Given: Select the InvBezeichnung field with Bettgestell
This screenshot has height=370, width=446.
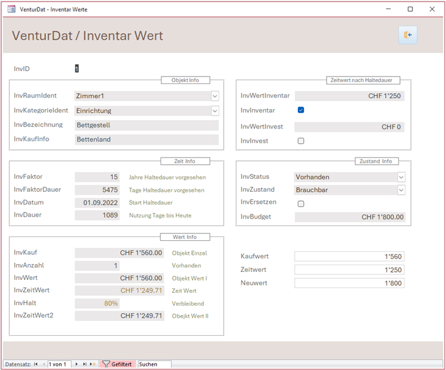Looking at the screenshot, I should 146,125.
